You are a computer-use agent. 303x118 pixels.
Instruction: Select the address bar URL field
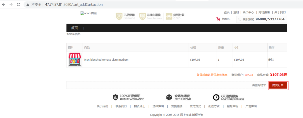click(162, 5)
